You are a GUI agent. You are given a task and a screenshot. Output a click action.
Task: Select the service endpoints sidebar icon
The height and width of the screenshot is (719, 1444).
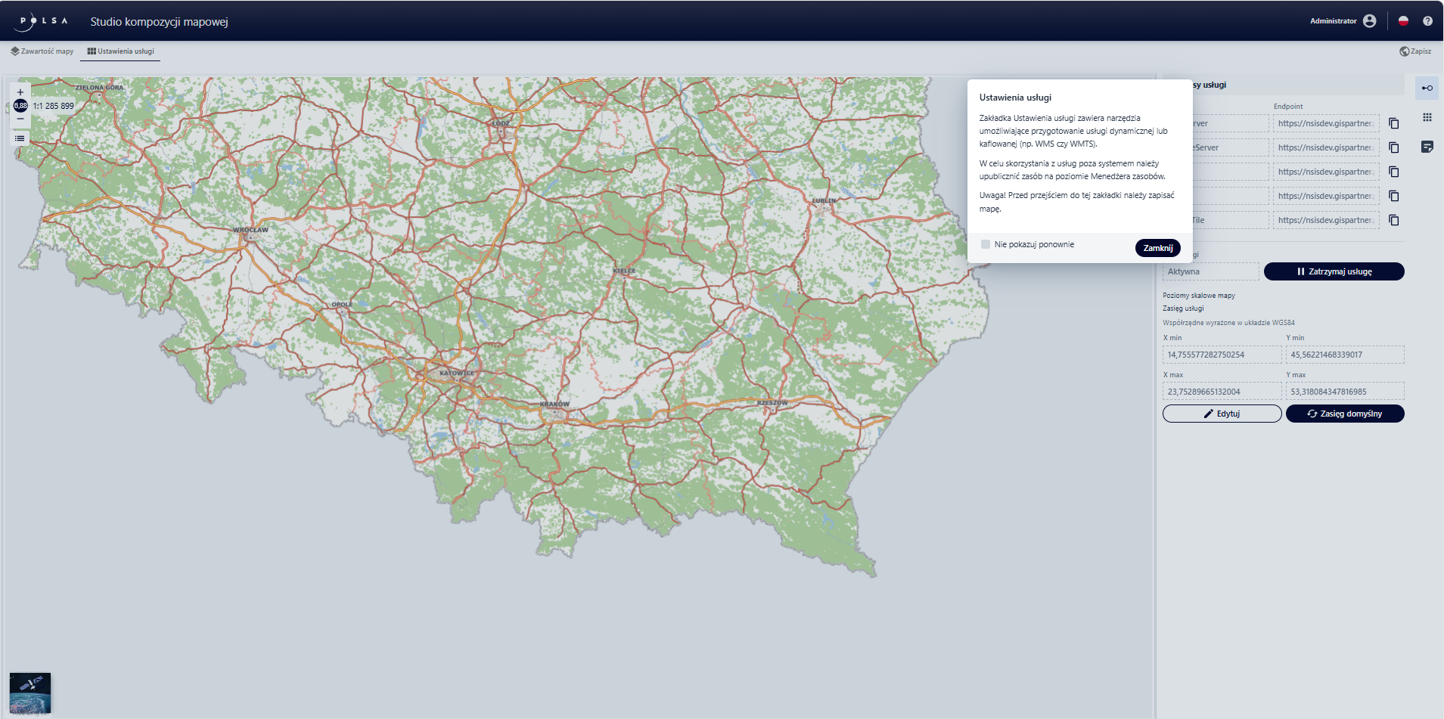(1427, 88)
